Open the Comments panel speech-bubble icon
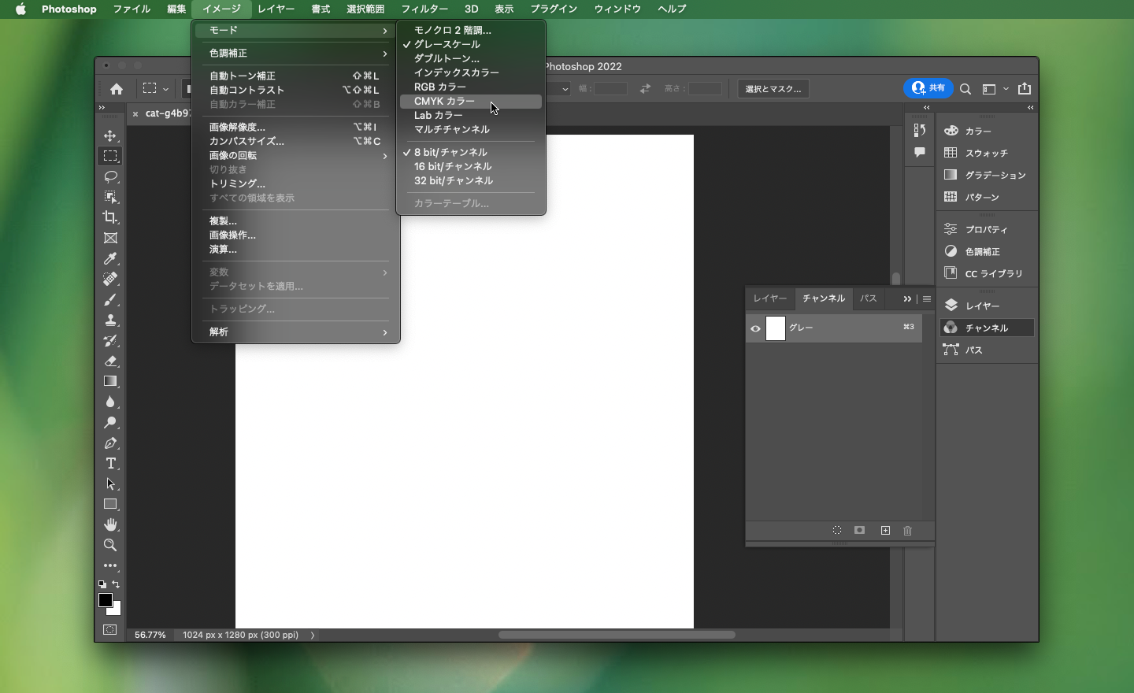This screenshot has height=693, width=1134. 920,153
